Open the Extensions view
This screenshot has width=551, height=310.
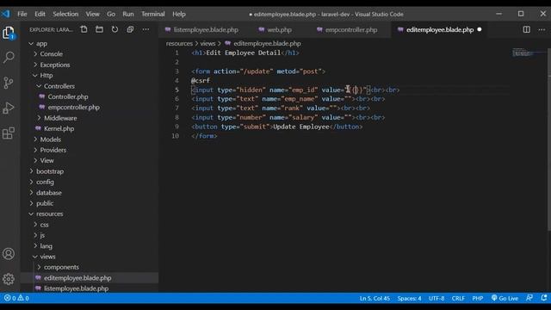pos(9,133)
